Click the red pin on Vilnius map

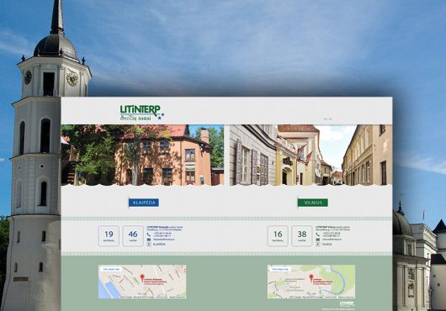[311, 277]
